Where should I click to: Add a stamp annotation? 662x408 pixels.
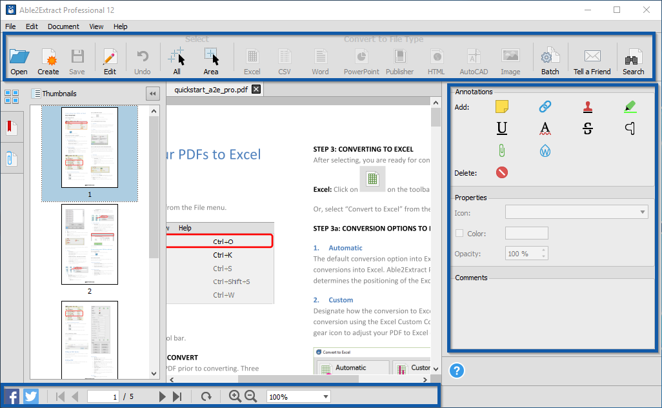[x=588, y=107]
